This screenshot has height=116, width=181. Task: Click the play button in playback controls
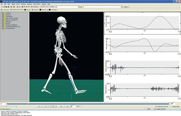click(x=53, y=106)
